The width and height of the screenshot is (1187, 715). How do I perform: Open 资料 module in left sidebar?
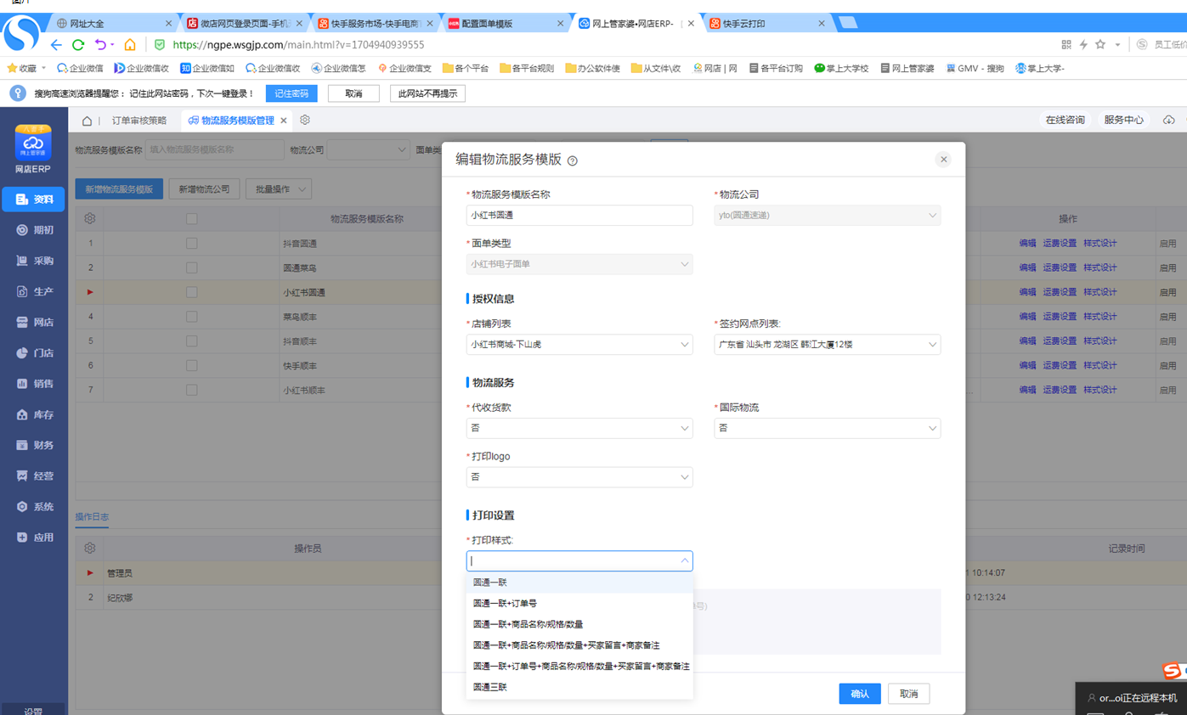pyautogui.click(x=34, y=200)
